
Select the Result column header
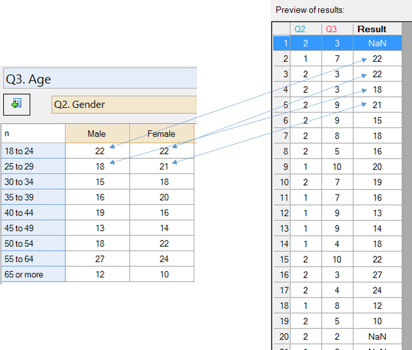pyautogui.click(x=372, y=29)
